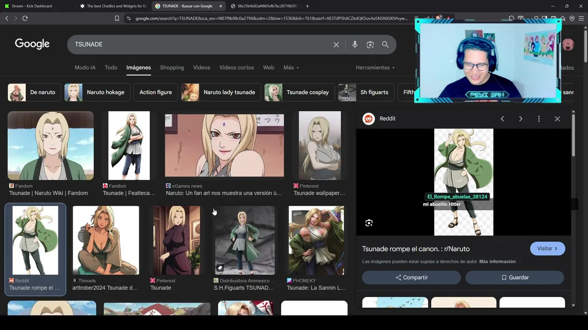Filter by Naruto lady tsunade chip
This screenshot has height=330, width=588.
pos(221,92)
